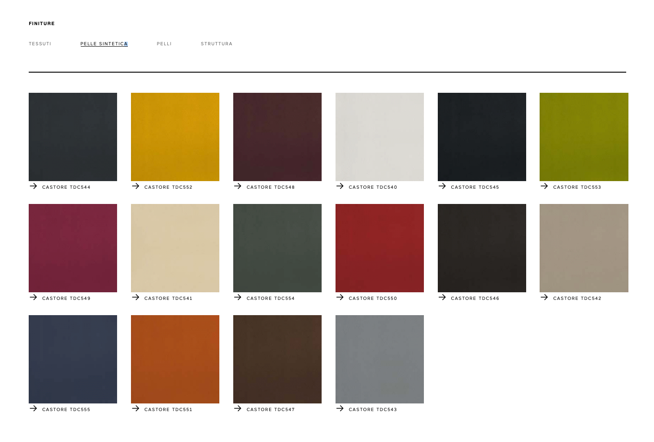The width and height of the screenshot is (654, 442).
Task: Click the arrow icon beside Castore TDC544
Action: 33,186
